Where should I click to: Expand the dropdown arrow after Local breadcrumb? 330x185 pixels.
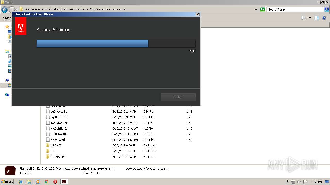pos(113,9)
